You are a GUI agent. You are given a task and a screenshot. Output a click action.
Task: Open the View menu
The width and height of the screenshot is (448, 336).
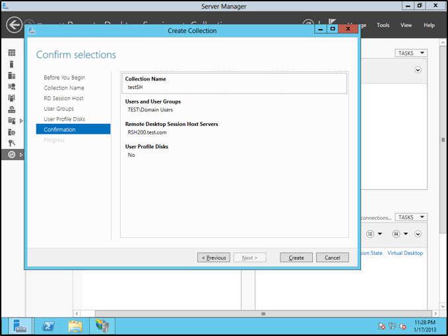click(x=406, y=25)
